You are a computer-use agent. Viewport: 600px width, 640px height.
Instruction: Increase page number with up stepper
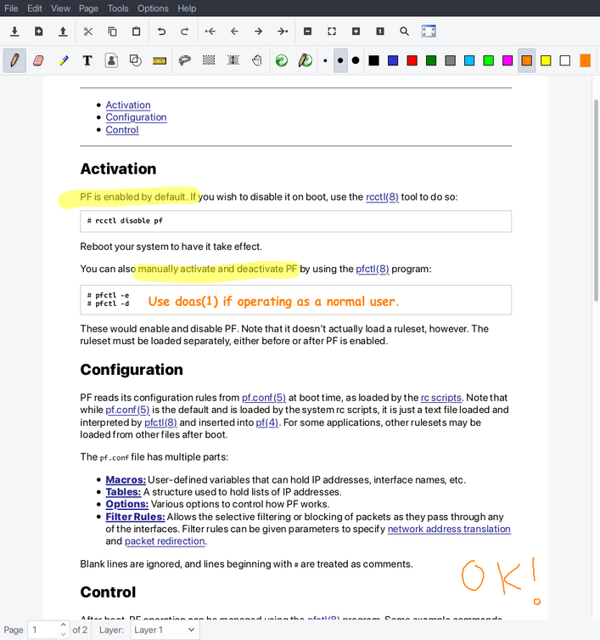pyautogui.click(x=63, y=626)
